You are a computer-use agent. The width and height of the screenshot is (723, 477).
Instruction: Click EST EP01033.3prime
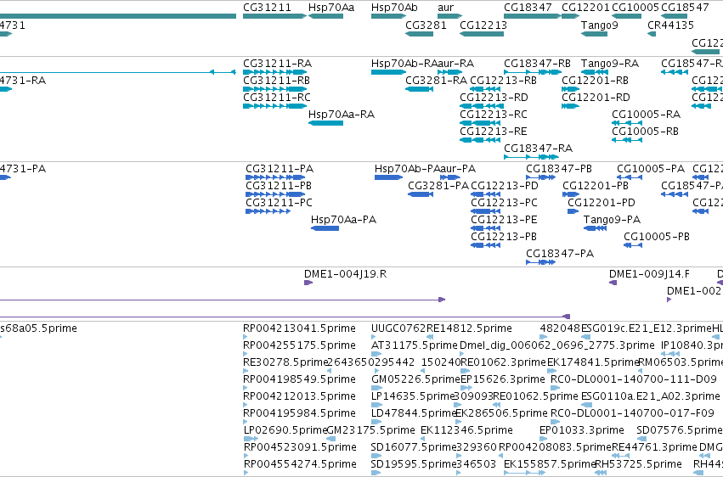(582, 431)
